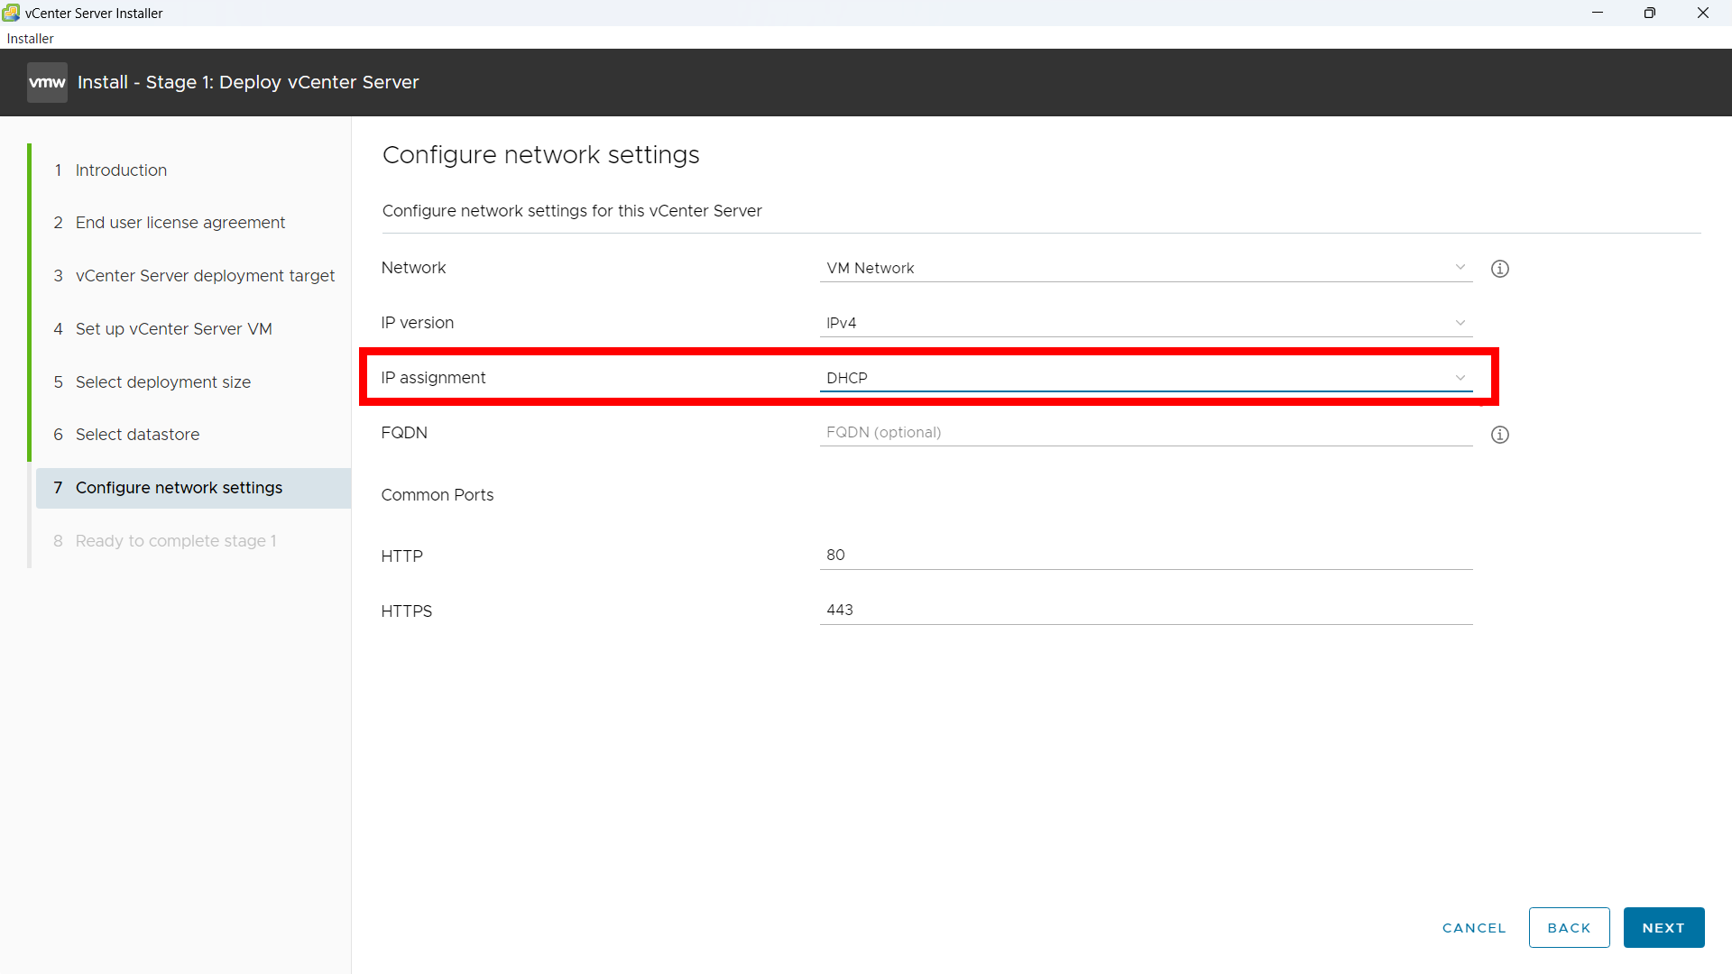Click the HTTP port field
1732x974 pixels.
(1145, 556)
